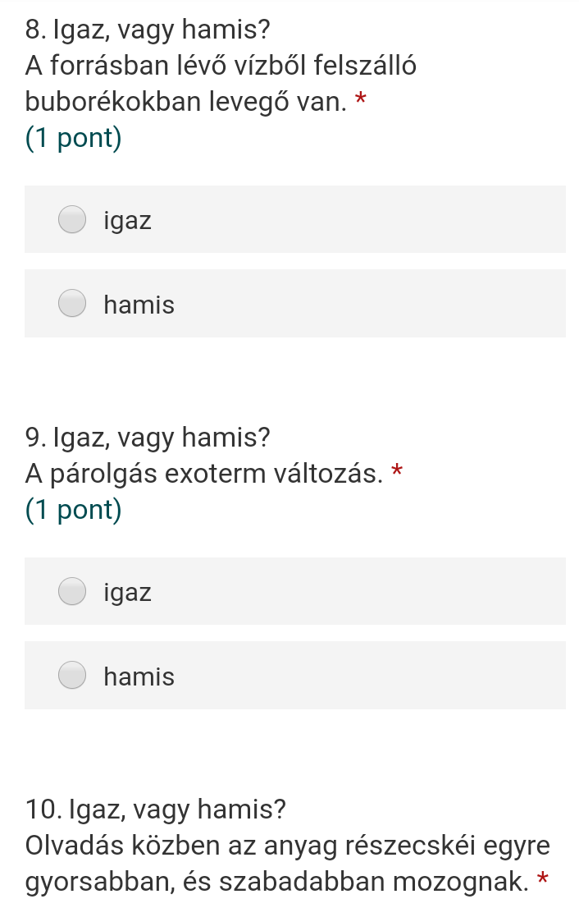Select the hamis radio button for question 8
The height and width of the screenshot is (908, 579).
click(72, 304)
